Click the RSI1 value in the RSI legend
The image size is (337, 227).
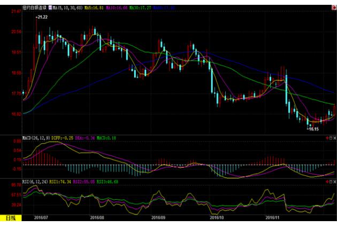60,182
